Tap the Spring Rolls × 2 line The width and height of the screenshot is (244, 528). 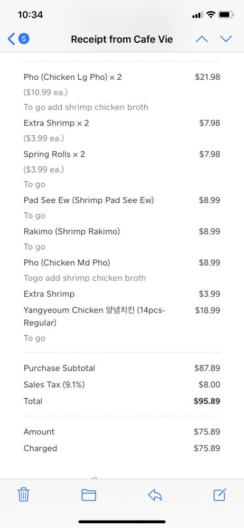coord(54,154)
